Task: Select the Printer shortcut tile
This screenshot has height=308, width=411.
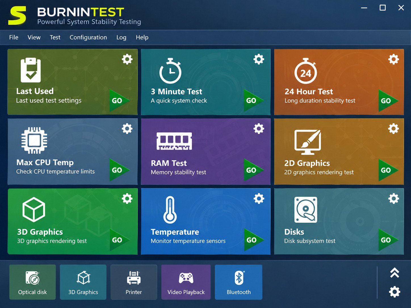Action: [134, 282]
